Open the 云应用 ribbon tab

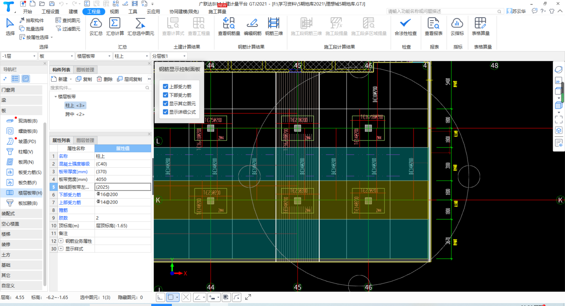tap(153, 11)
